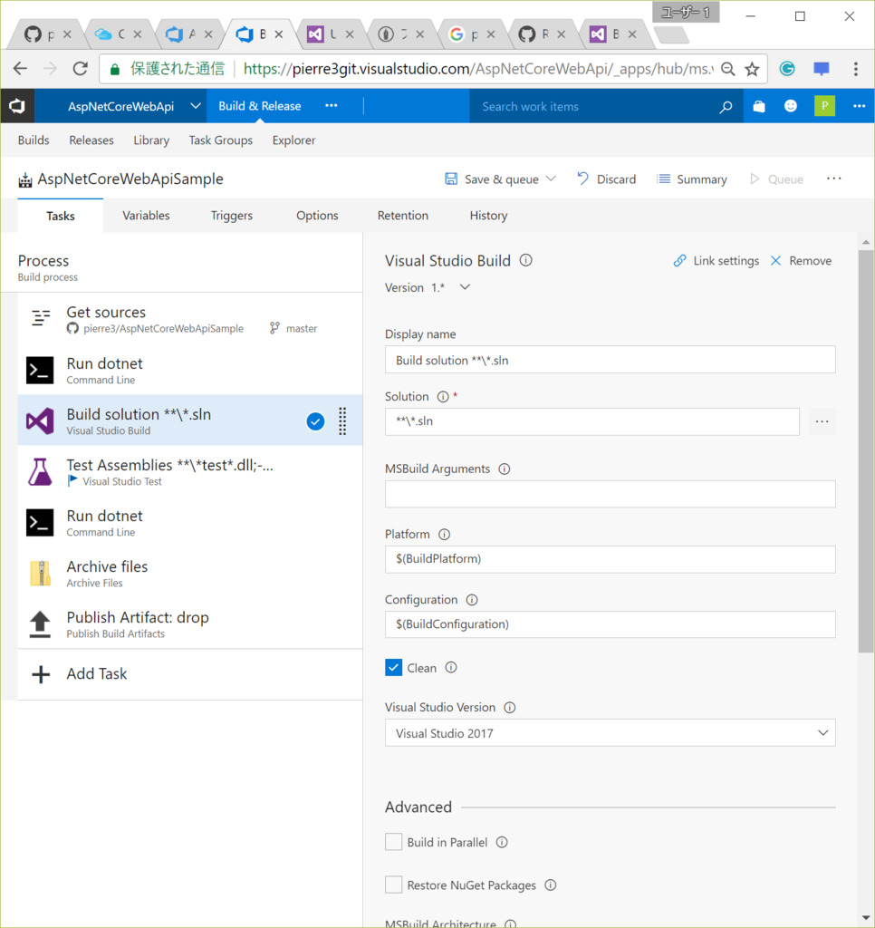Click info icon beside MSBuild Arguments
This screenshot has height=928, width=875.
504,469
